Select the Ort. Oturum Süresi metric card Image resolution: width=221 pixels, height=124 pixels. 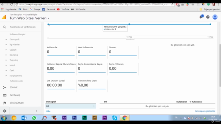61,85
